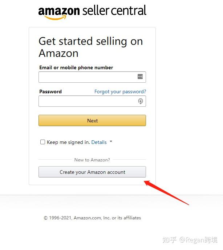
Task: Expand the Details dropdown arrow
Action: 111,142
